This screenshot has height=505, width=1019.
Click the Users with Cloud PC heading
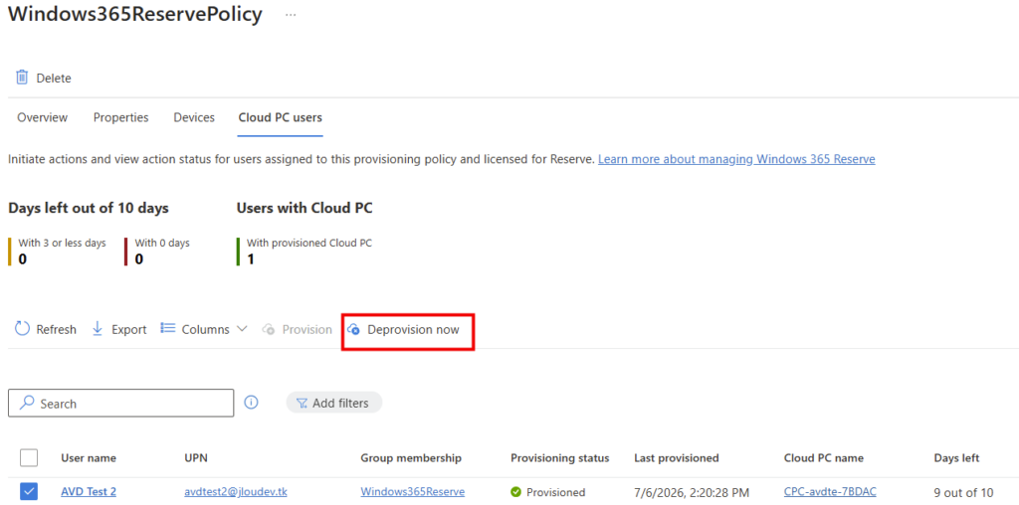coord(305,209)
